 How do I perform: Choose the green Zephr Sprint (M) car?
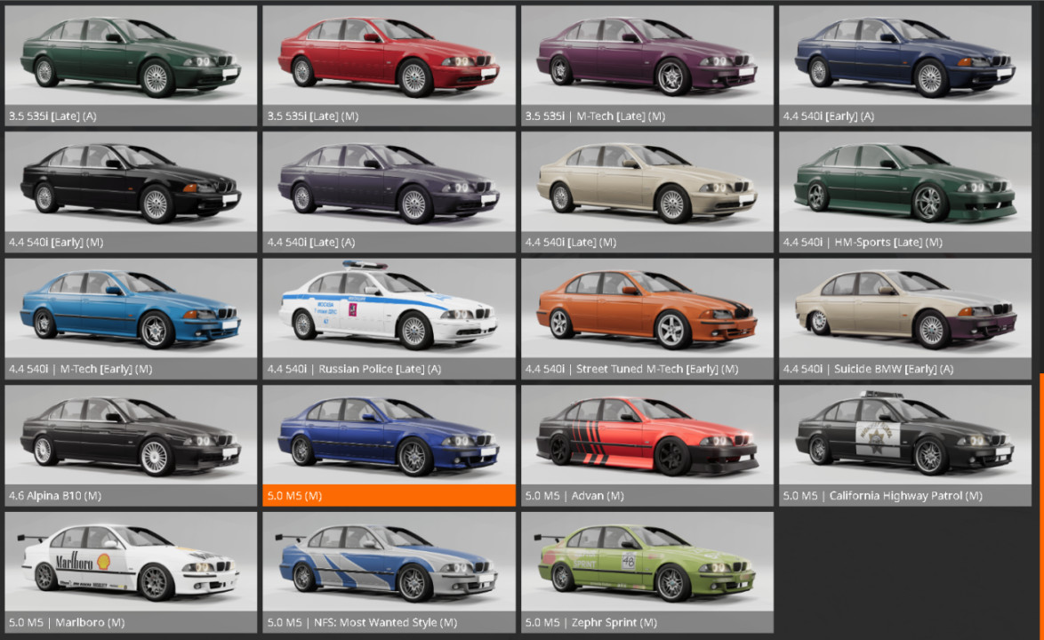pyautogui.click(x=647, y=572)
